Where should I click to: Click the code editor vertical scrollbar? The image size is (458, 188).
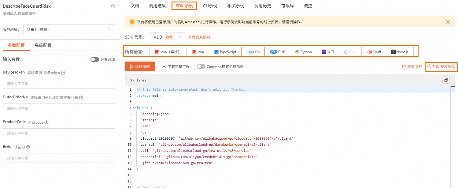click(453, 137)
